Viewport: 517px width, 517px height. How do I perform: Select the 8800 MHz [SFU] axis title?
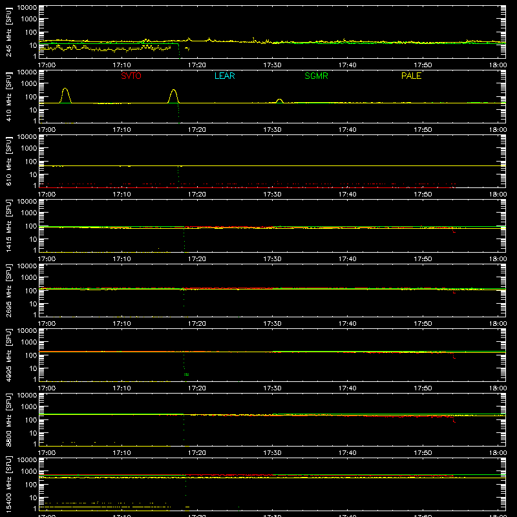point(9,419)
